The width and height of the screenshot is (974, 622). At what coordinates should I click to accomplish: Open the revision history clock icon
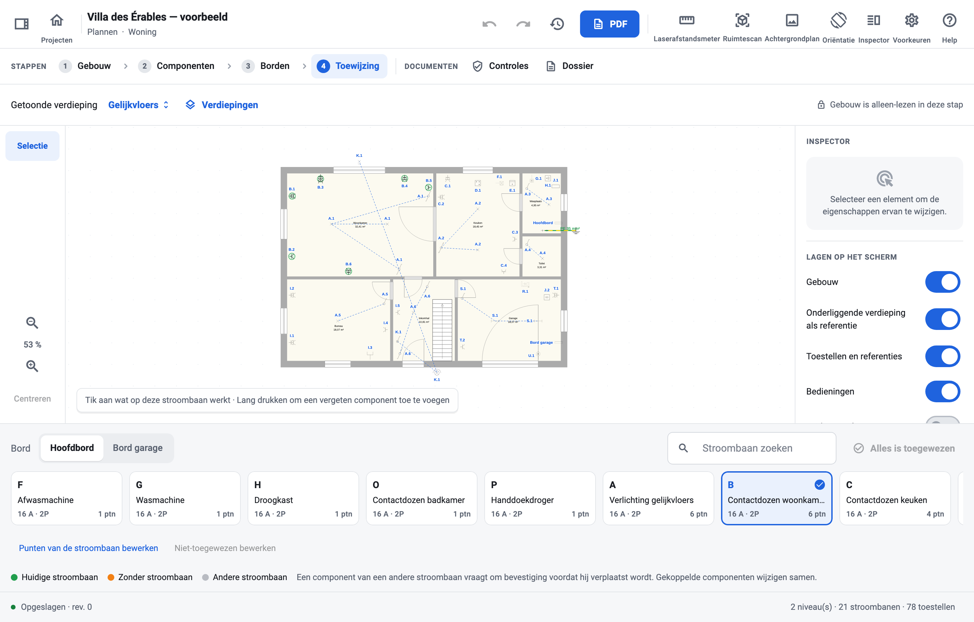[557, 24]
